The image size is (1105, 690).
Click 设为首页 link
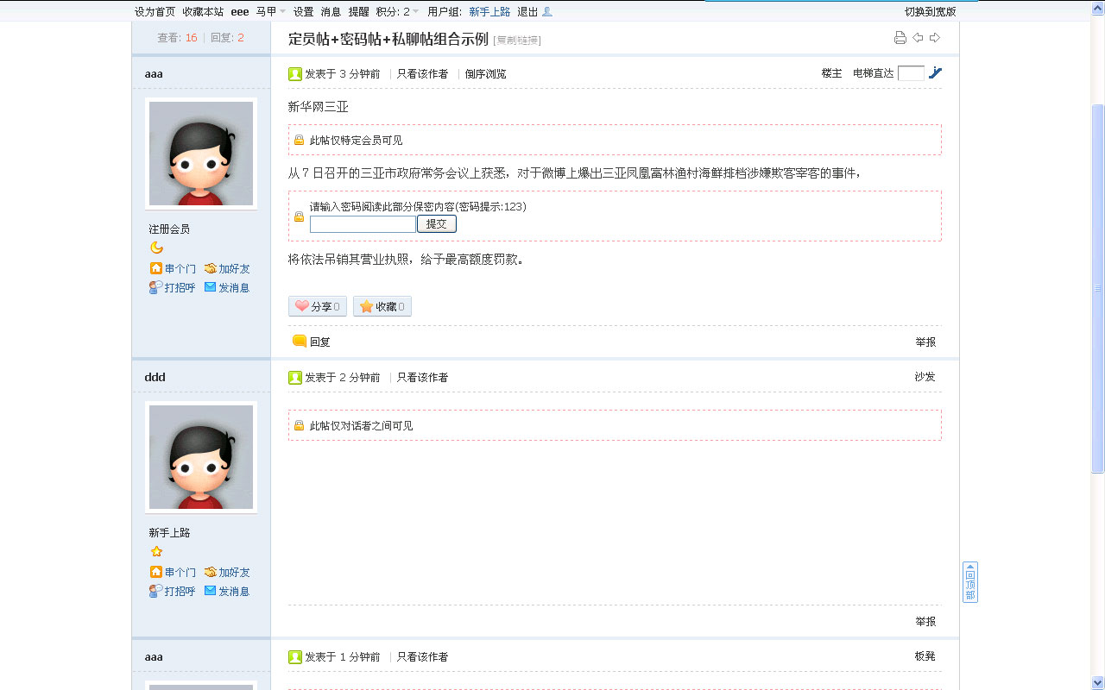click(x=155, y=11)
